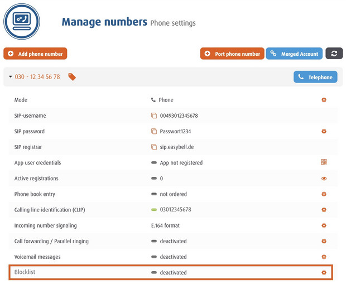
Task: Click Voicemail messages deactivated status
Action: [173, 257]
